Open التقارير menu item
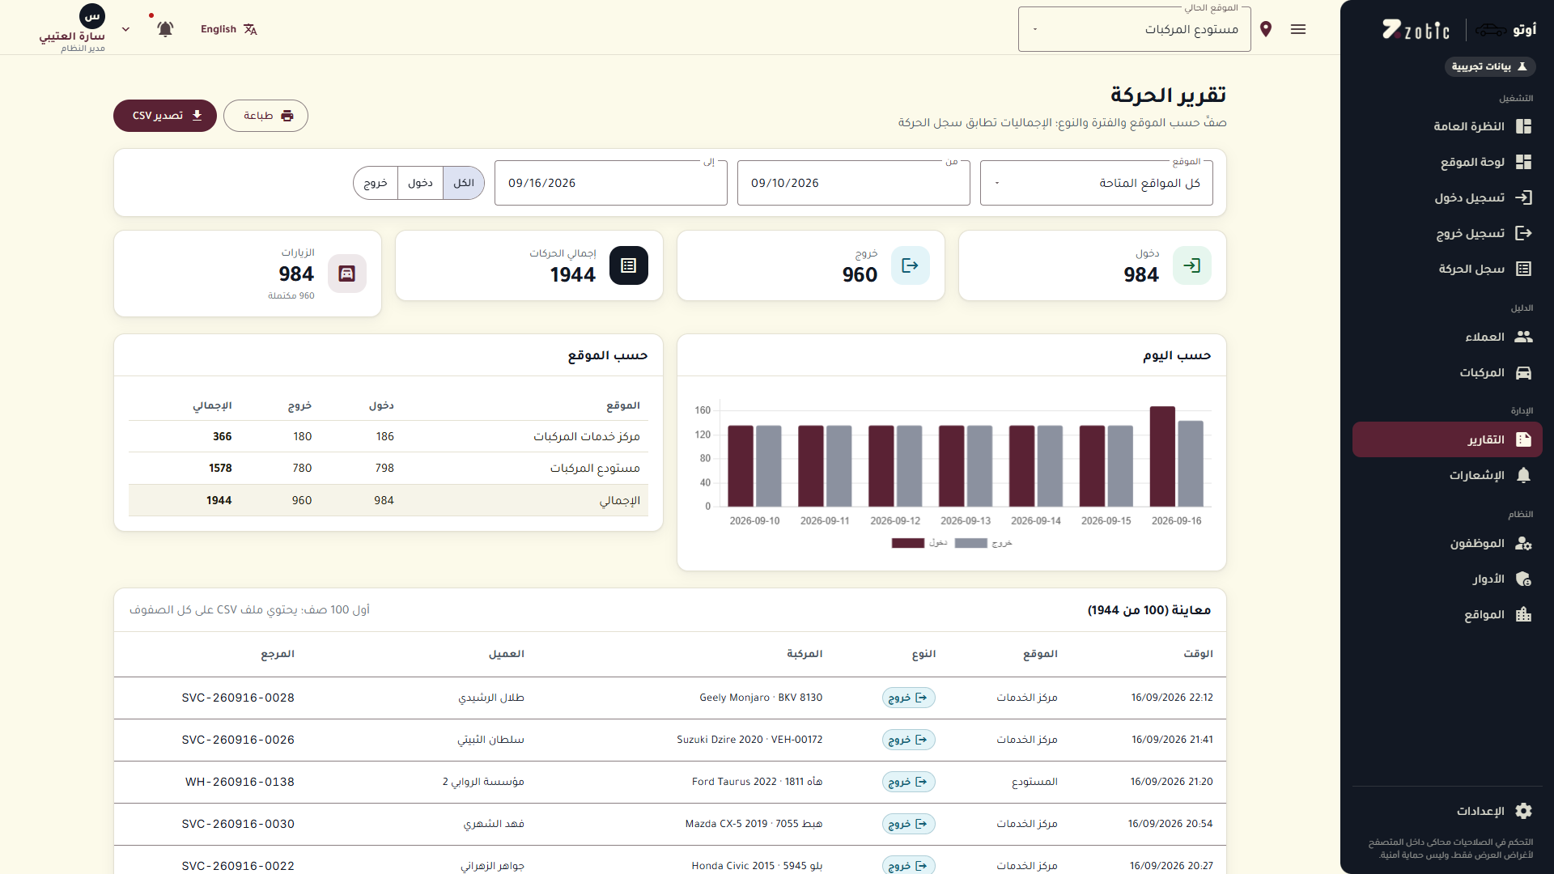Screen dimensions: 1554x874 [1447, 439]
